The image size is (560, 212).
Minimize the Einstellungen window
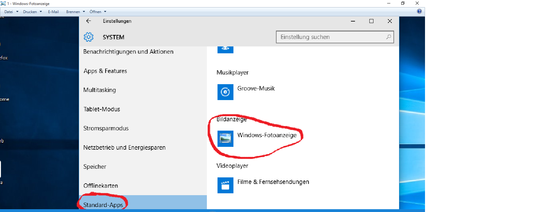click(353, 21)
